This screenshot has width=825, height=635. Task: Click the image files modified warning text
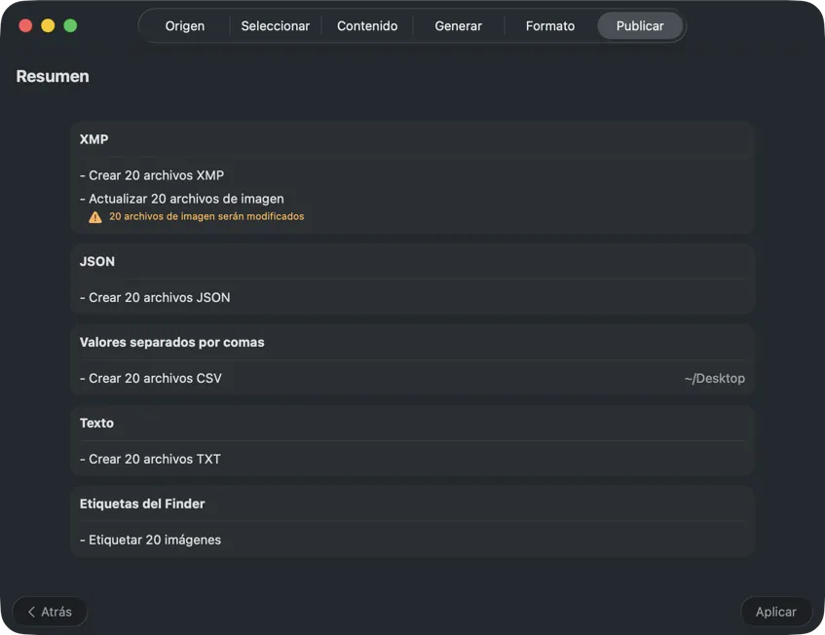coord(206,216)
